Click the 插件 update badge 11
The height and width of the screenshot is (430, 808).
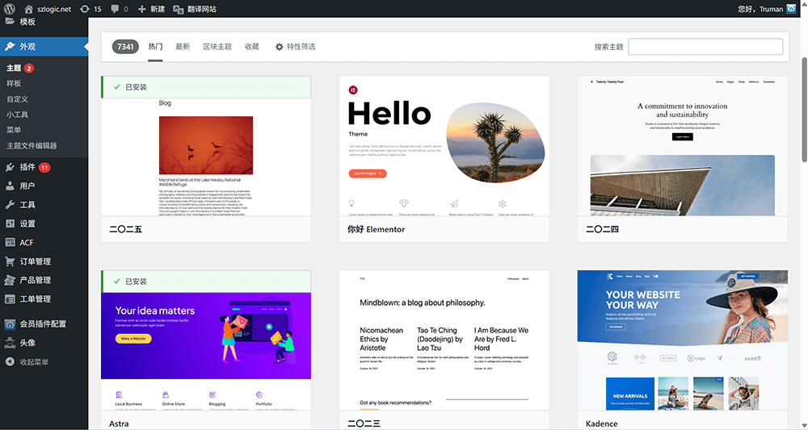click(x=44, y=167)
